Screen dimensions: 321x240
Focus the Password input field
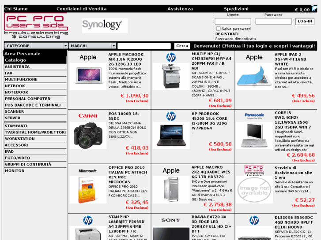[x=273, y=21]
